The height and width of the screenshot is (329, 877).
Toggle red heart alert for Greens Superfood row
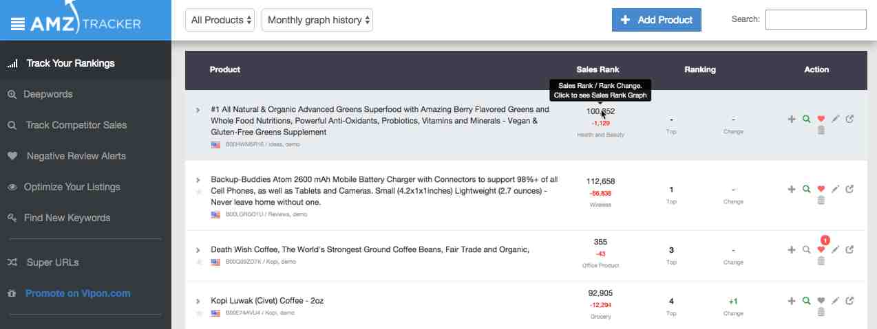click(821, 120)
